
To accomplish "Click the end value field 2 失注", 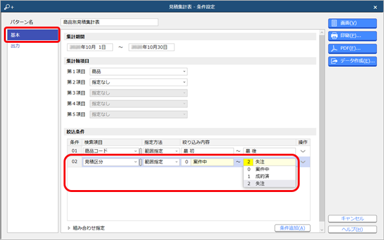I will pos(269,162).
